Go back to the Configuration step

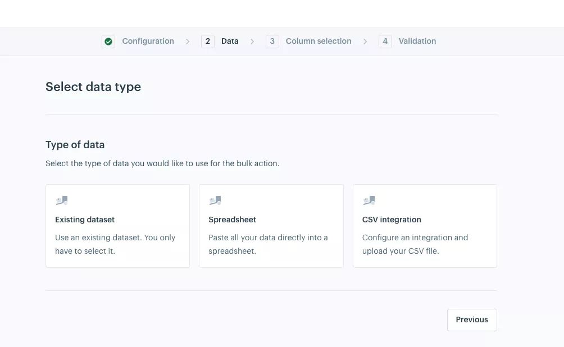[x=148, y=41]
